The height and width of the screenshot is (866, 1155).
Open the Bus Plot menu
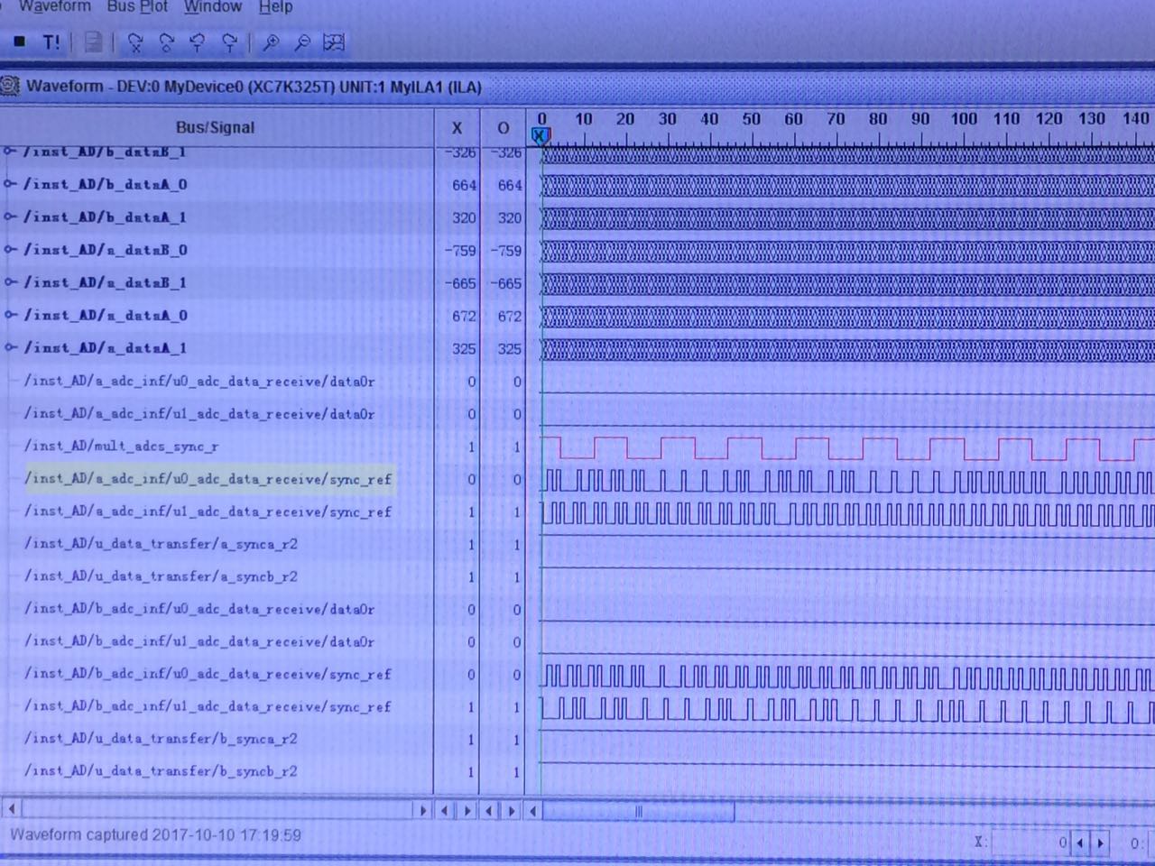137,7
